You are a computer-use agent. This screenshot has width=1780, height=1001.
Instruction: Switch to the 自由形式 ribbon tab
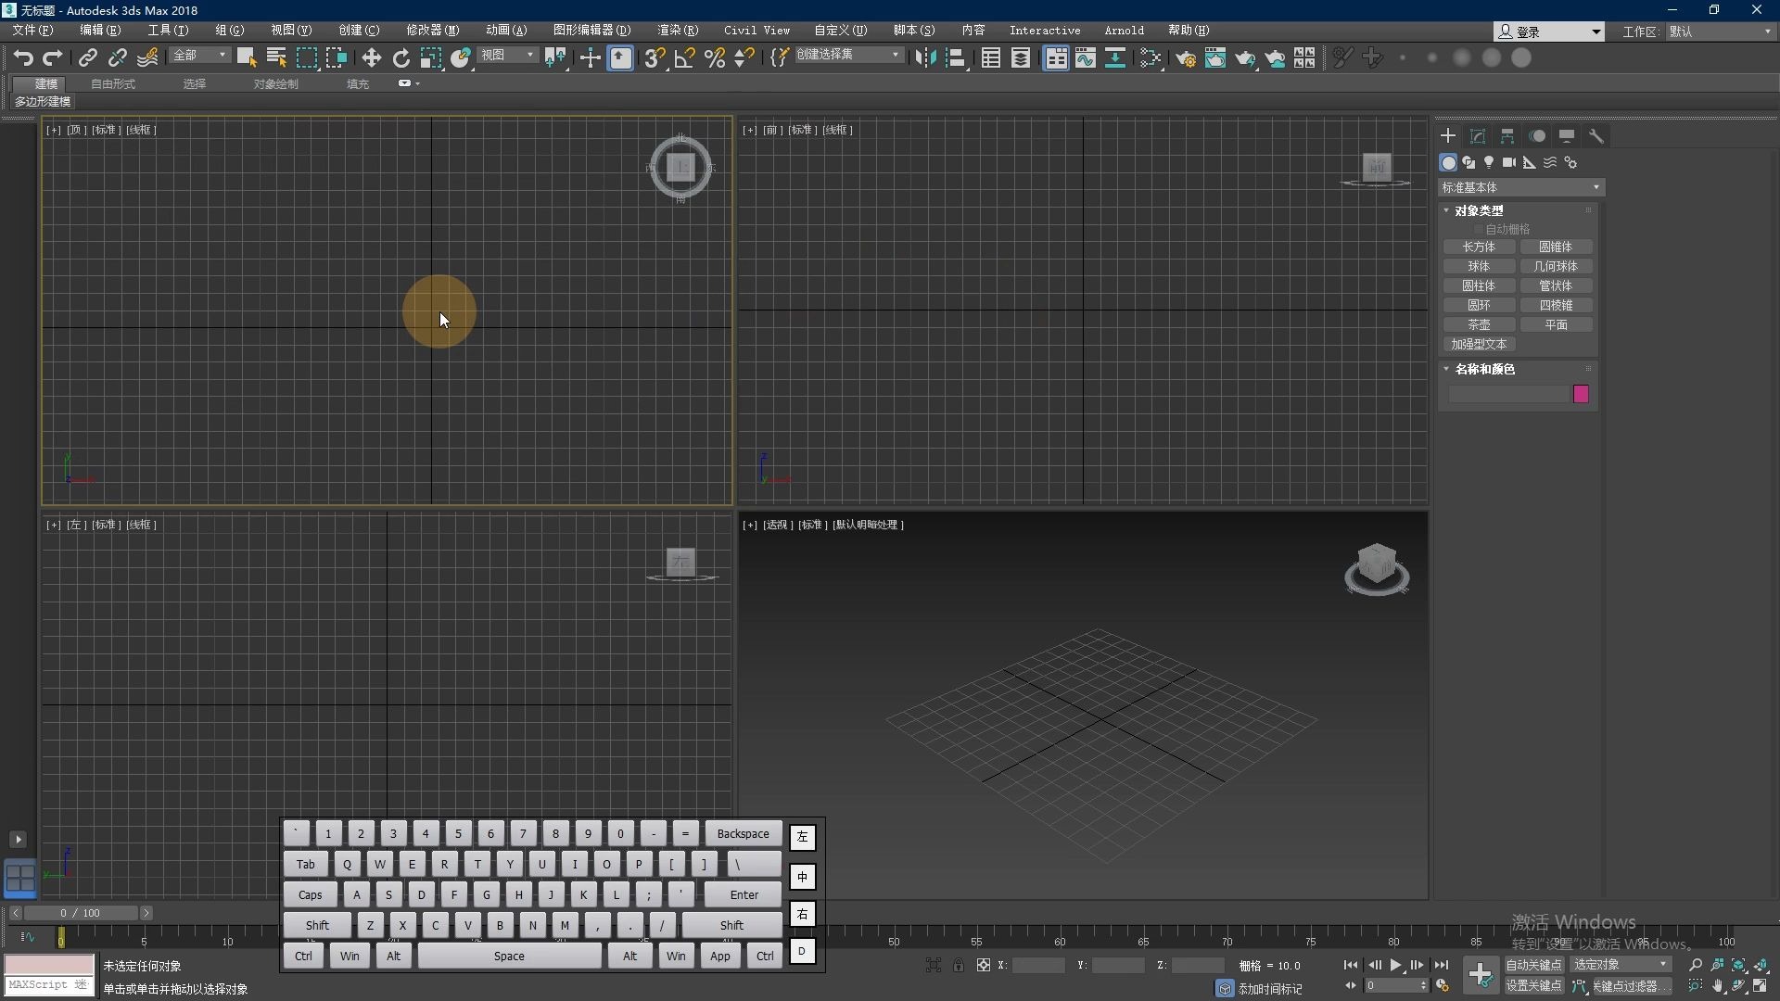tap(113, 83)
